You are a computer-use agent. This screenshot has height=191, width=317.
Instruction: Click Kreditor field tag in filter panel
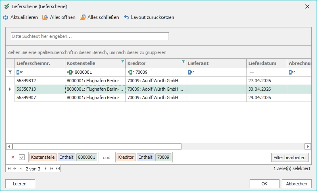pos(126,157)
